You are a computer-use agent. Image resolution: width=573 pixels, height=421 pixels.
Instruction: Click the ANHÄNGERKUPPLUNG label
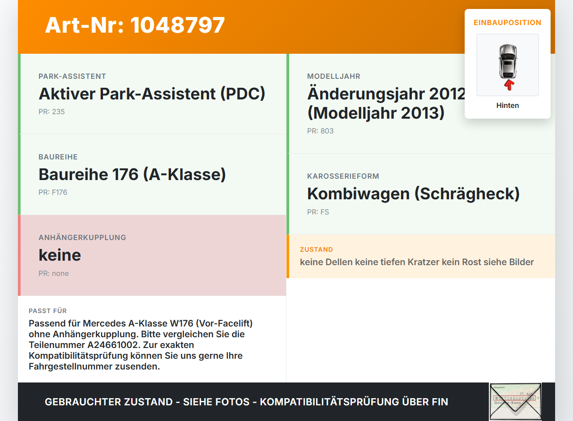pos(82,238)
